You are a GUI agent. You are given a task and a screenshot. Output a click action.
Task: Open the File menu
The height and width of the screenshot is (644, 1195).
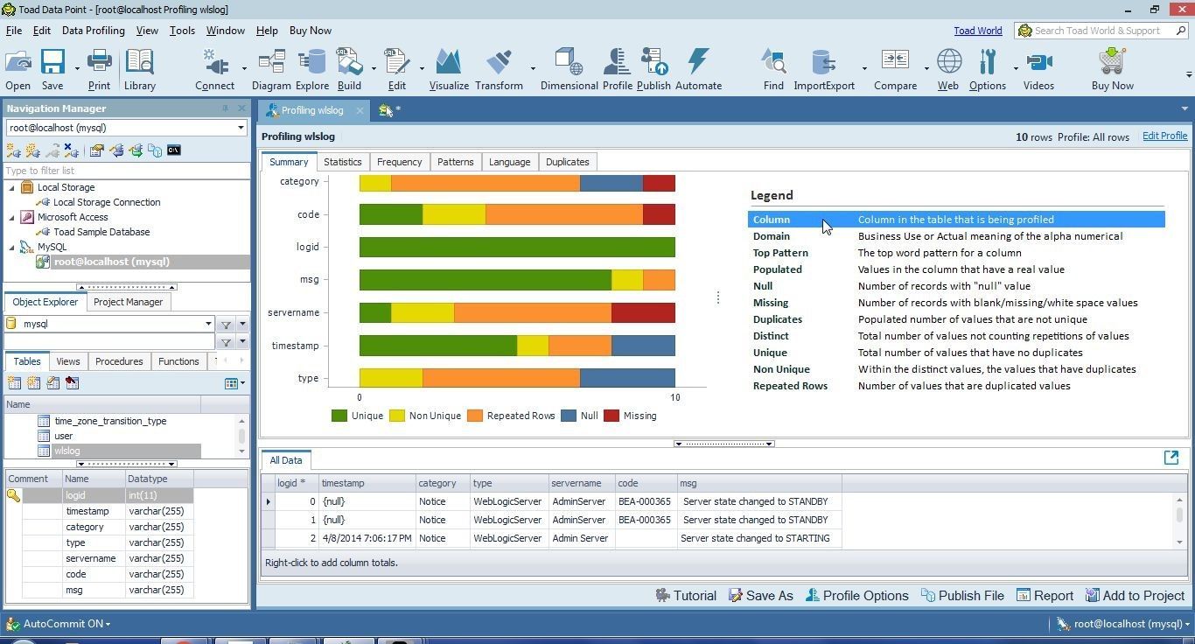point(14,31)
